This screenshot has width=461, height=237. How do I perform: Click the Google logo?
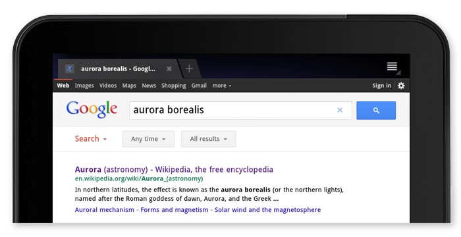(x=92, y=110)
